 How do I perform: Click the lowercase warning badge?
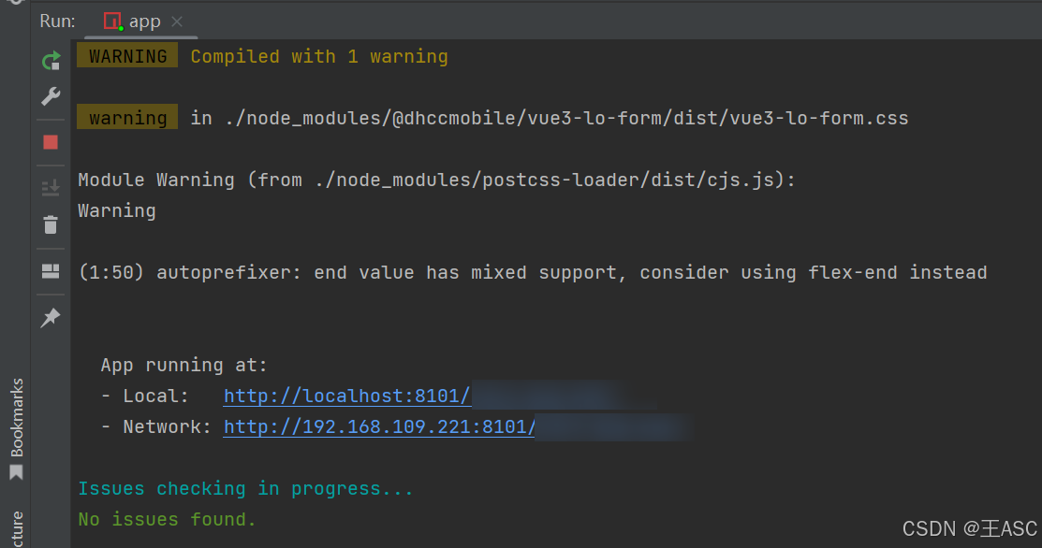(127, 118)
